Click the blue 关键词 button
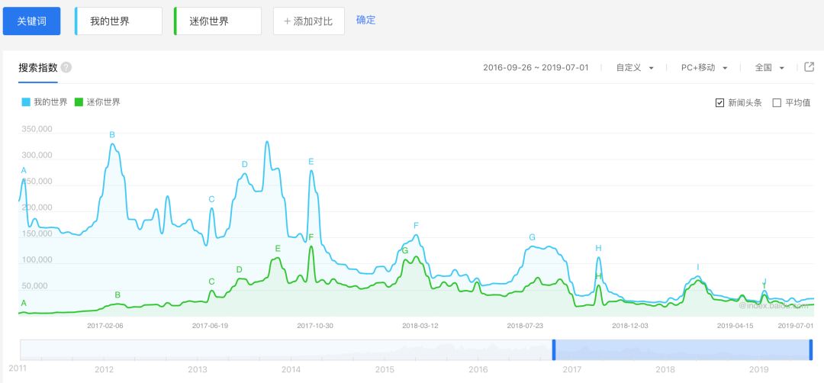 pos(31,21)
